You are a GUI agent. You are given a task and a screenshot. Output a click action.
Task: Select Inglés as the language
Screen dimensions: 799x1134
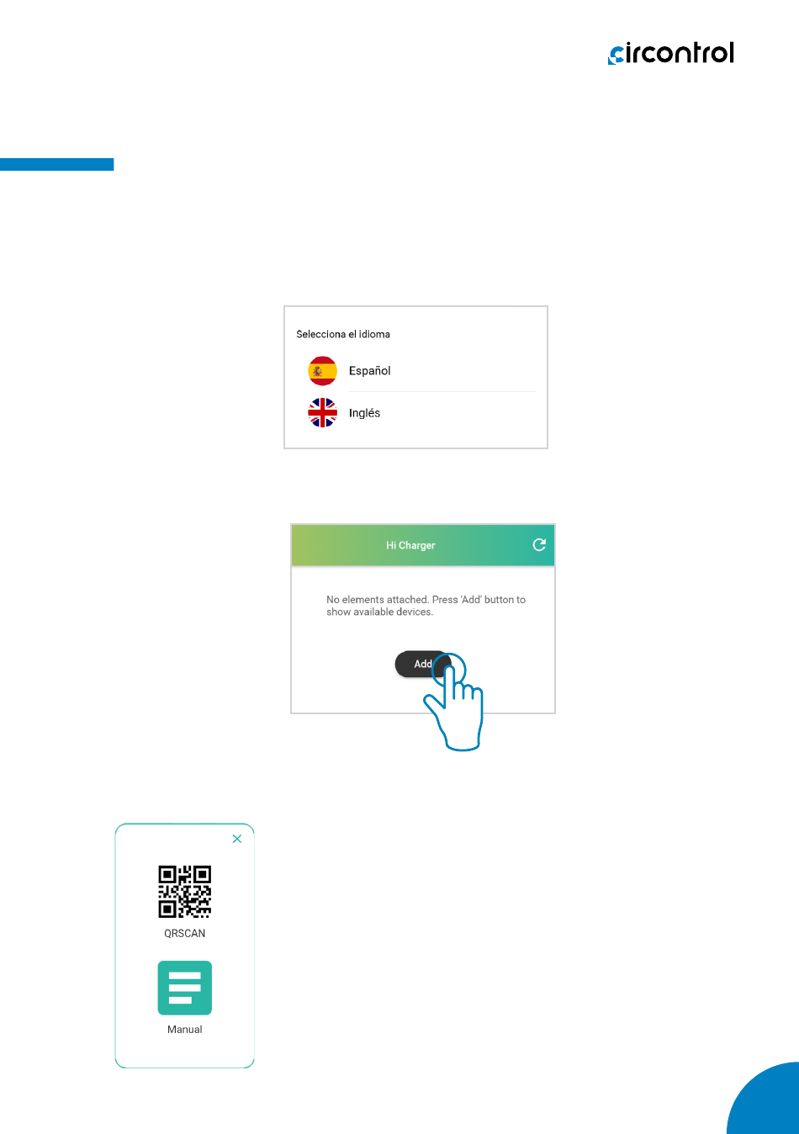coord(364,413)
